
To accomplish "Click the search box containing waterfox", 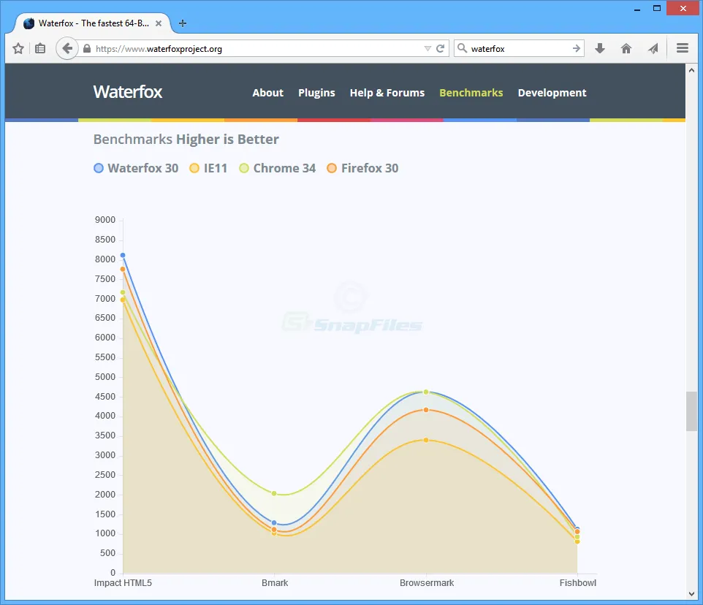I will coord(520,48).
